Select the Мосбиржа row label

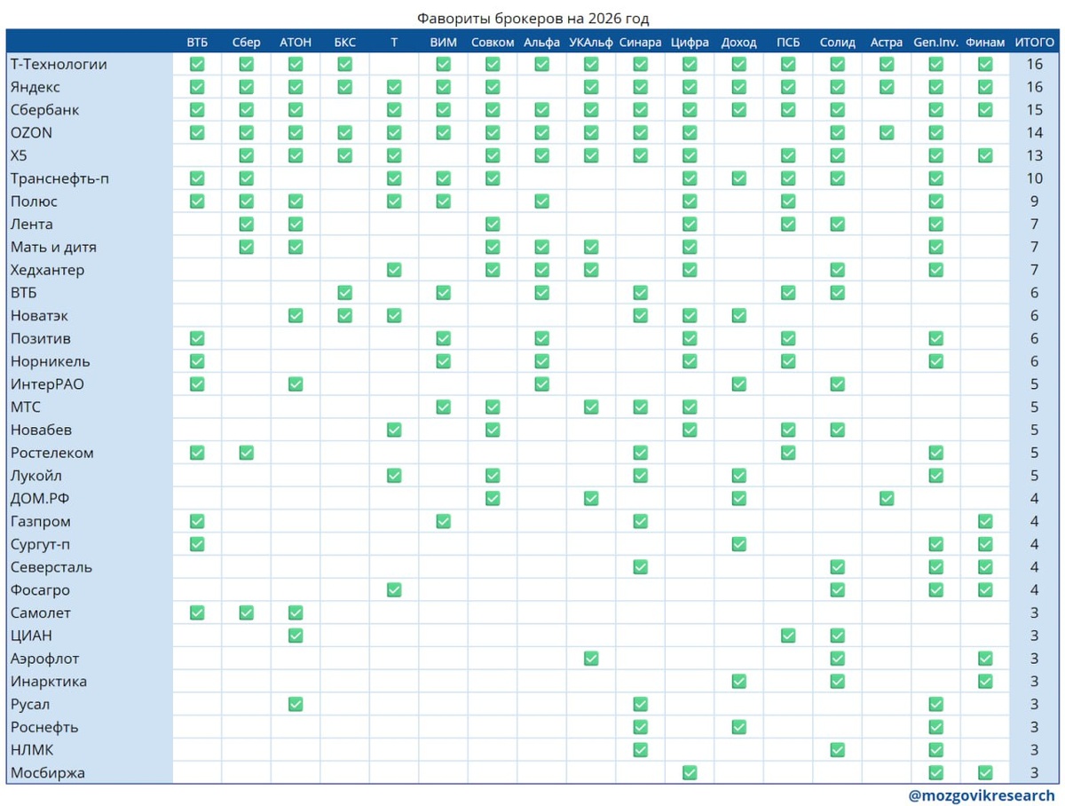(48, 773)
